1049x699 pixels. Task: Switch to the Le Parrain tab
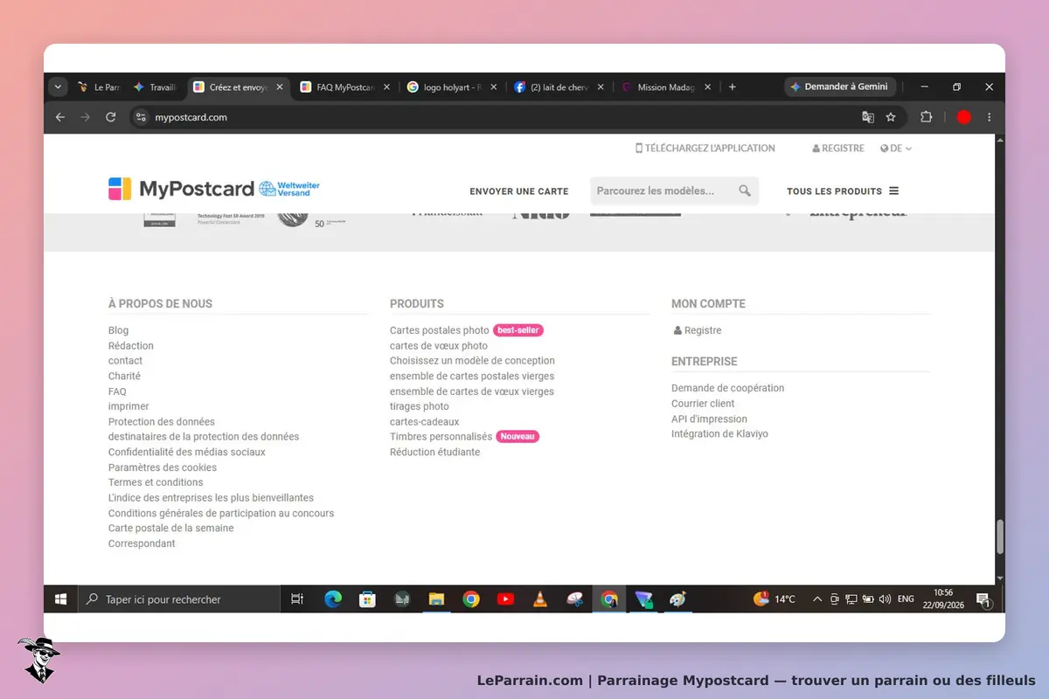coord(99,87)
